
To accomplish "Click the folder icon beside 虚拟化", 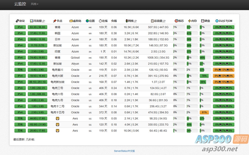I will (x=71, y=21).
